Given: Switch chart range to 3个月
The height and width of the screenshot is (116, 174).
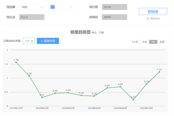Looking at the screenshot, I should click(135, 42).
